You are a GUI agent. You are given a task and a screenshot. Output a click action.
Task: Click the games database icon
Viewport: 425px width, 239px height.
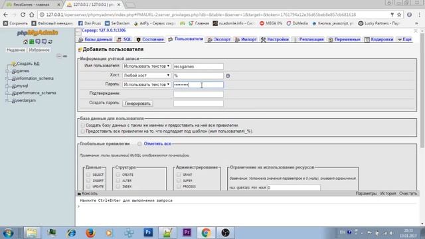point(14,71)
